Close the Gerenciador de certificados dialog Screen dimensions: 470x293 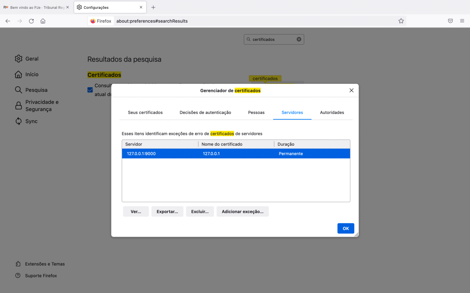click(x=351, y=90)
